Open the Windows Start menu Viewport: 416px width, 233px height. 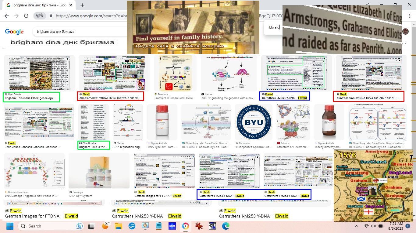click(10, 226)
